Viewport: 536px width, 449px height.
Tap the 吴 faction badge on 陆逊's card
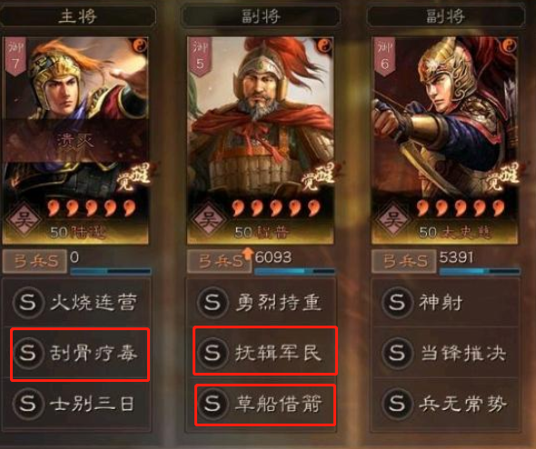click(x=24, y=219)
